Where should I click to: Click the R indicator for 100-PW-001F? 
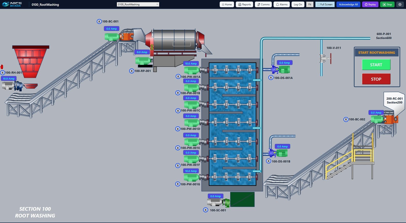178,166
